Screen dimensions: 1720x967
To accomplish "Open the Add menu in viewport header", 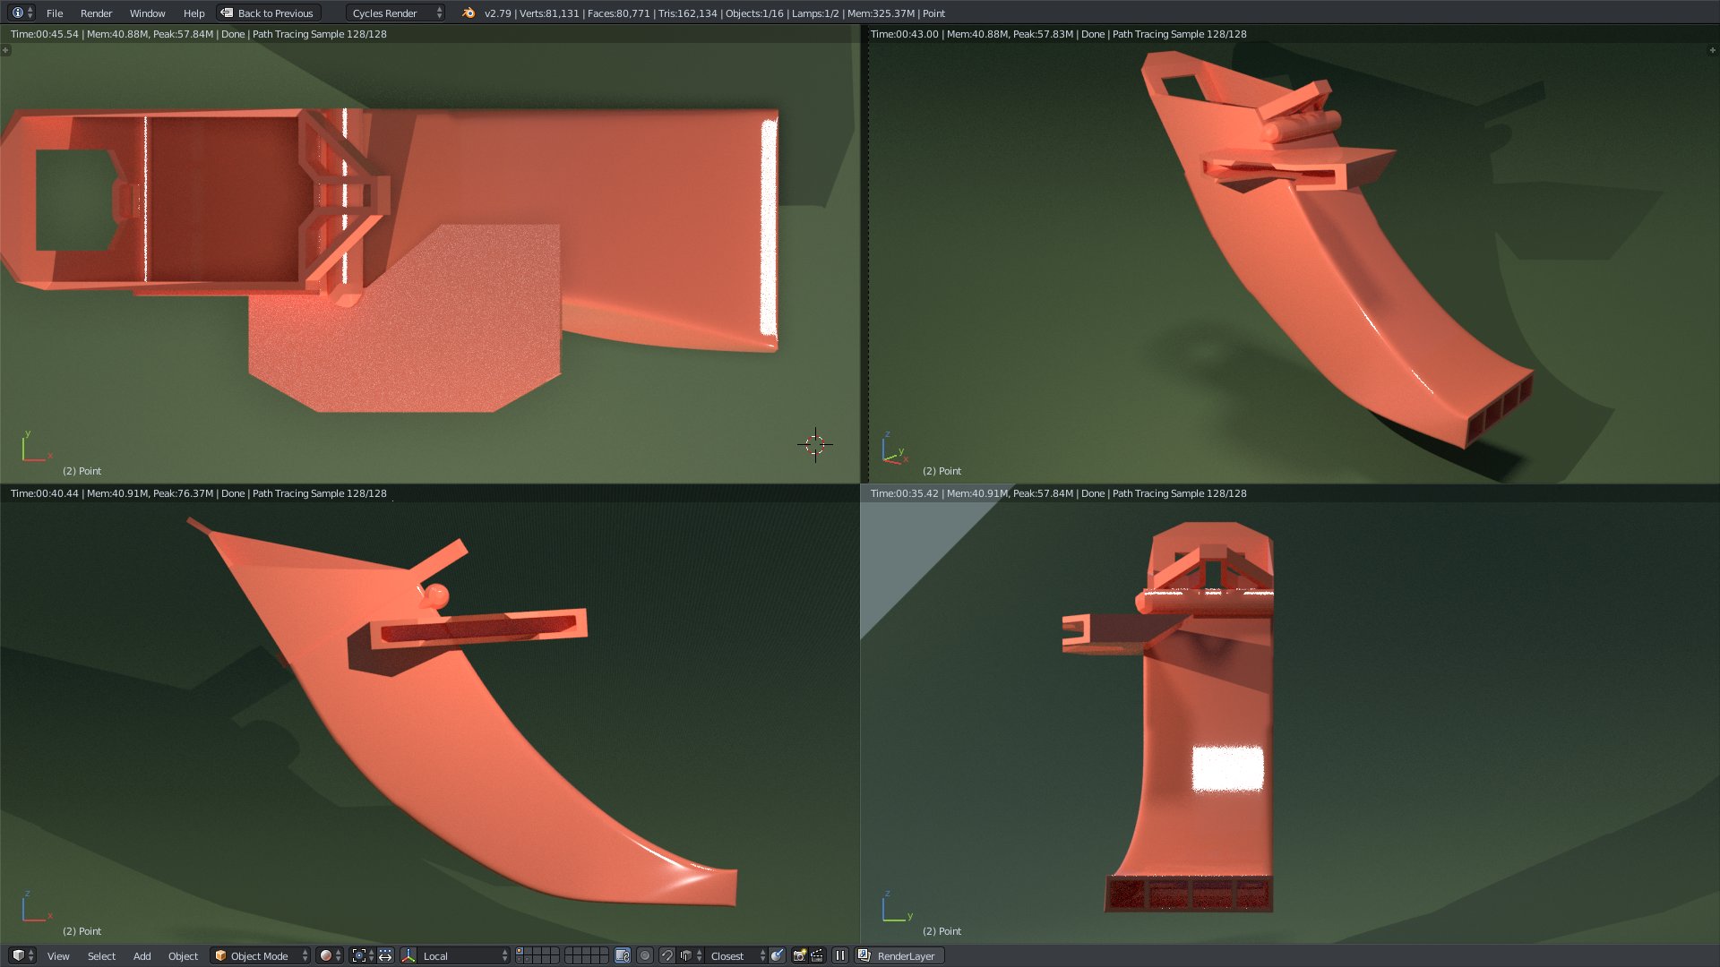I will 142,956.
